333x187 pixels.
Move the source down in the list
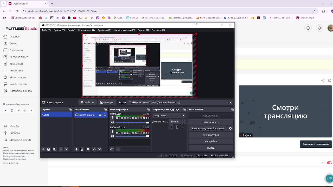[99, 149]
